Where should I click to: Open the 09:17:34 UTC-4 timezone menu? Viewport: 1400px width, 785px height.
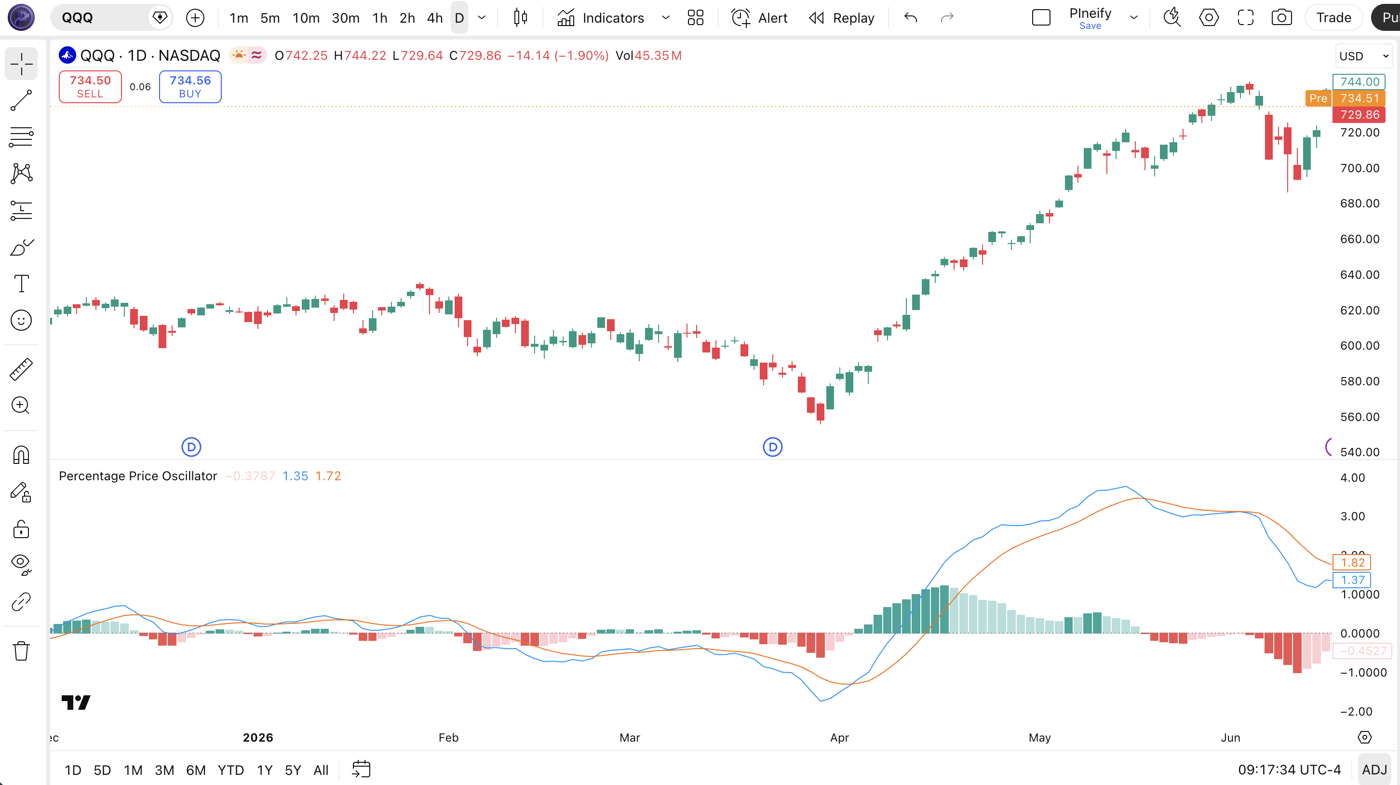point(1289,770)
